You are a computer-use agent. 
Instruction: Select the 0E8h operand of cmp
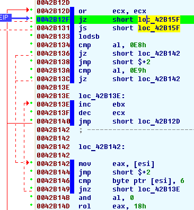[x=138, y=45]
